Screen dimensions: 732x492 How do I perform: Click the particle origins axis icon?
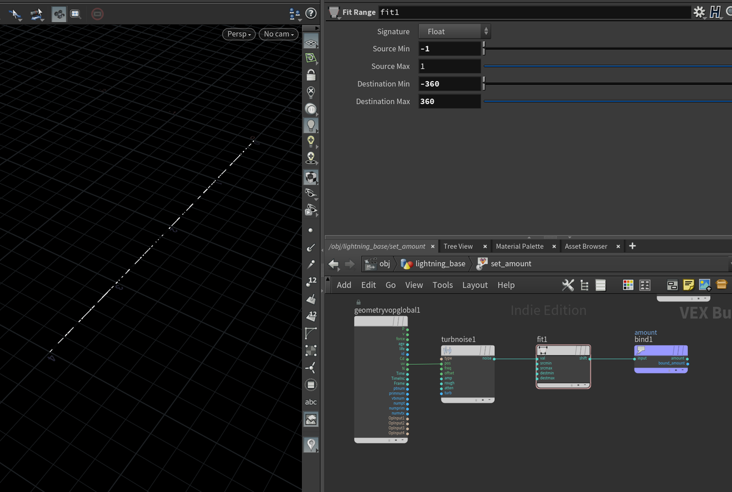[311, 368]
